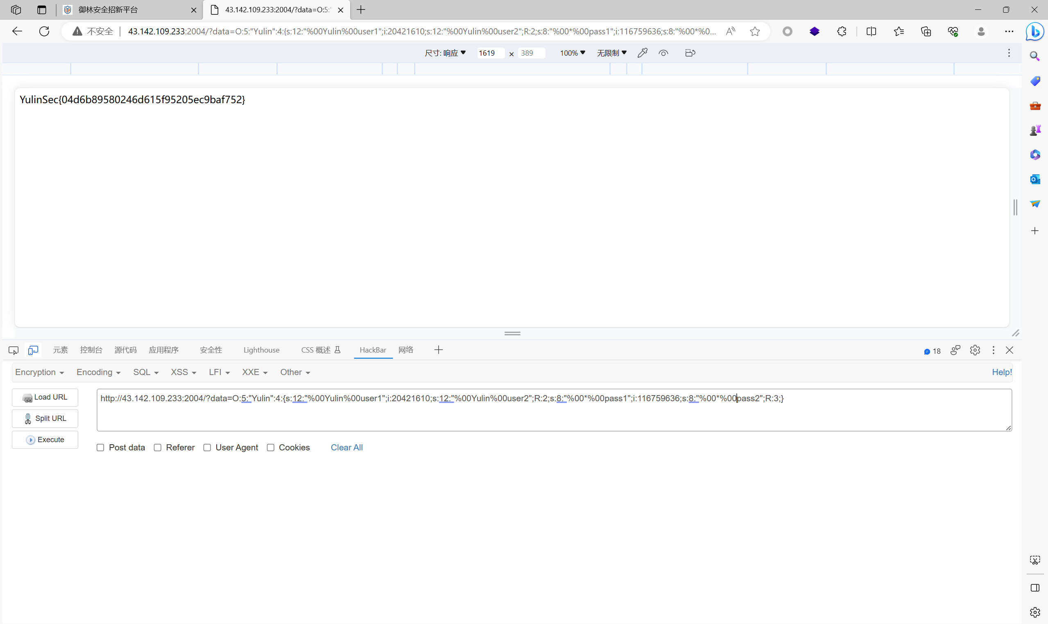
Task: Click device emulation color picker icon
Action: click(642, 53)
